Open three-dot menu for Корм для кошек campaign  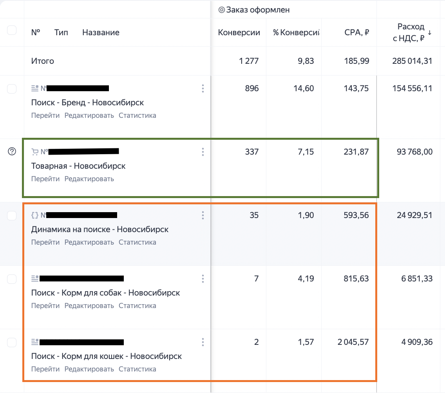[x=203, y=342]
